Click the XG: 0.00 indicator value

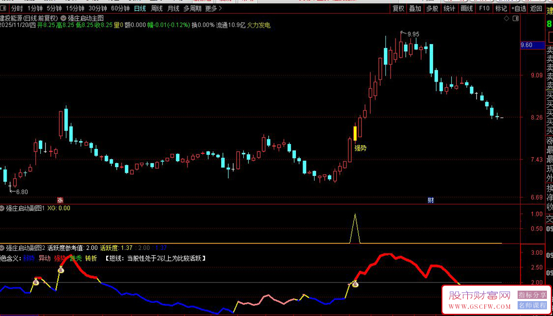59,208
